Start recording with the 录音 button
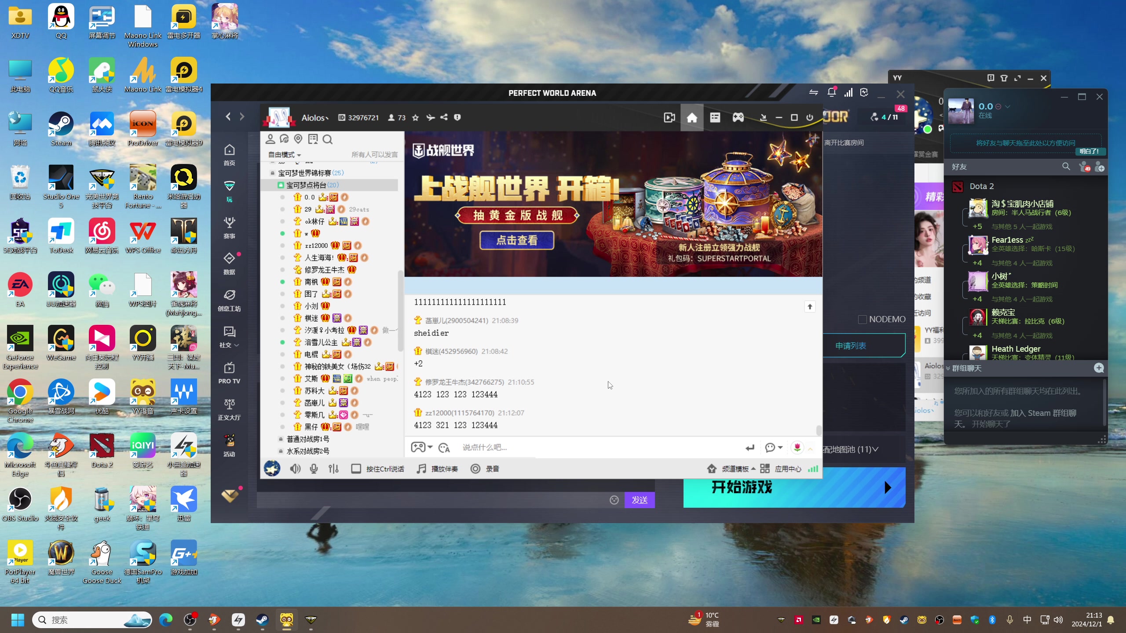 485,469
